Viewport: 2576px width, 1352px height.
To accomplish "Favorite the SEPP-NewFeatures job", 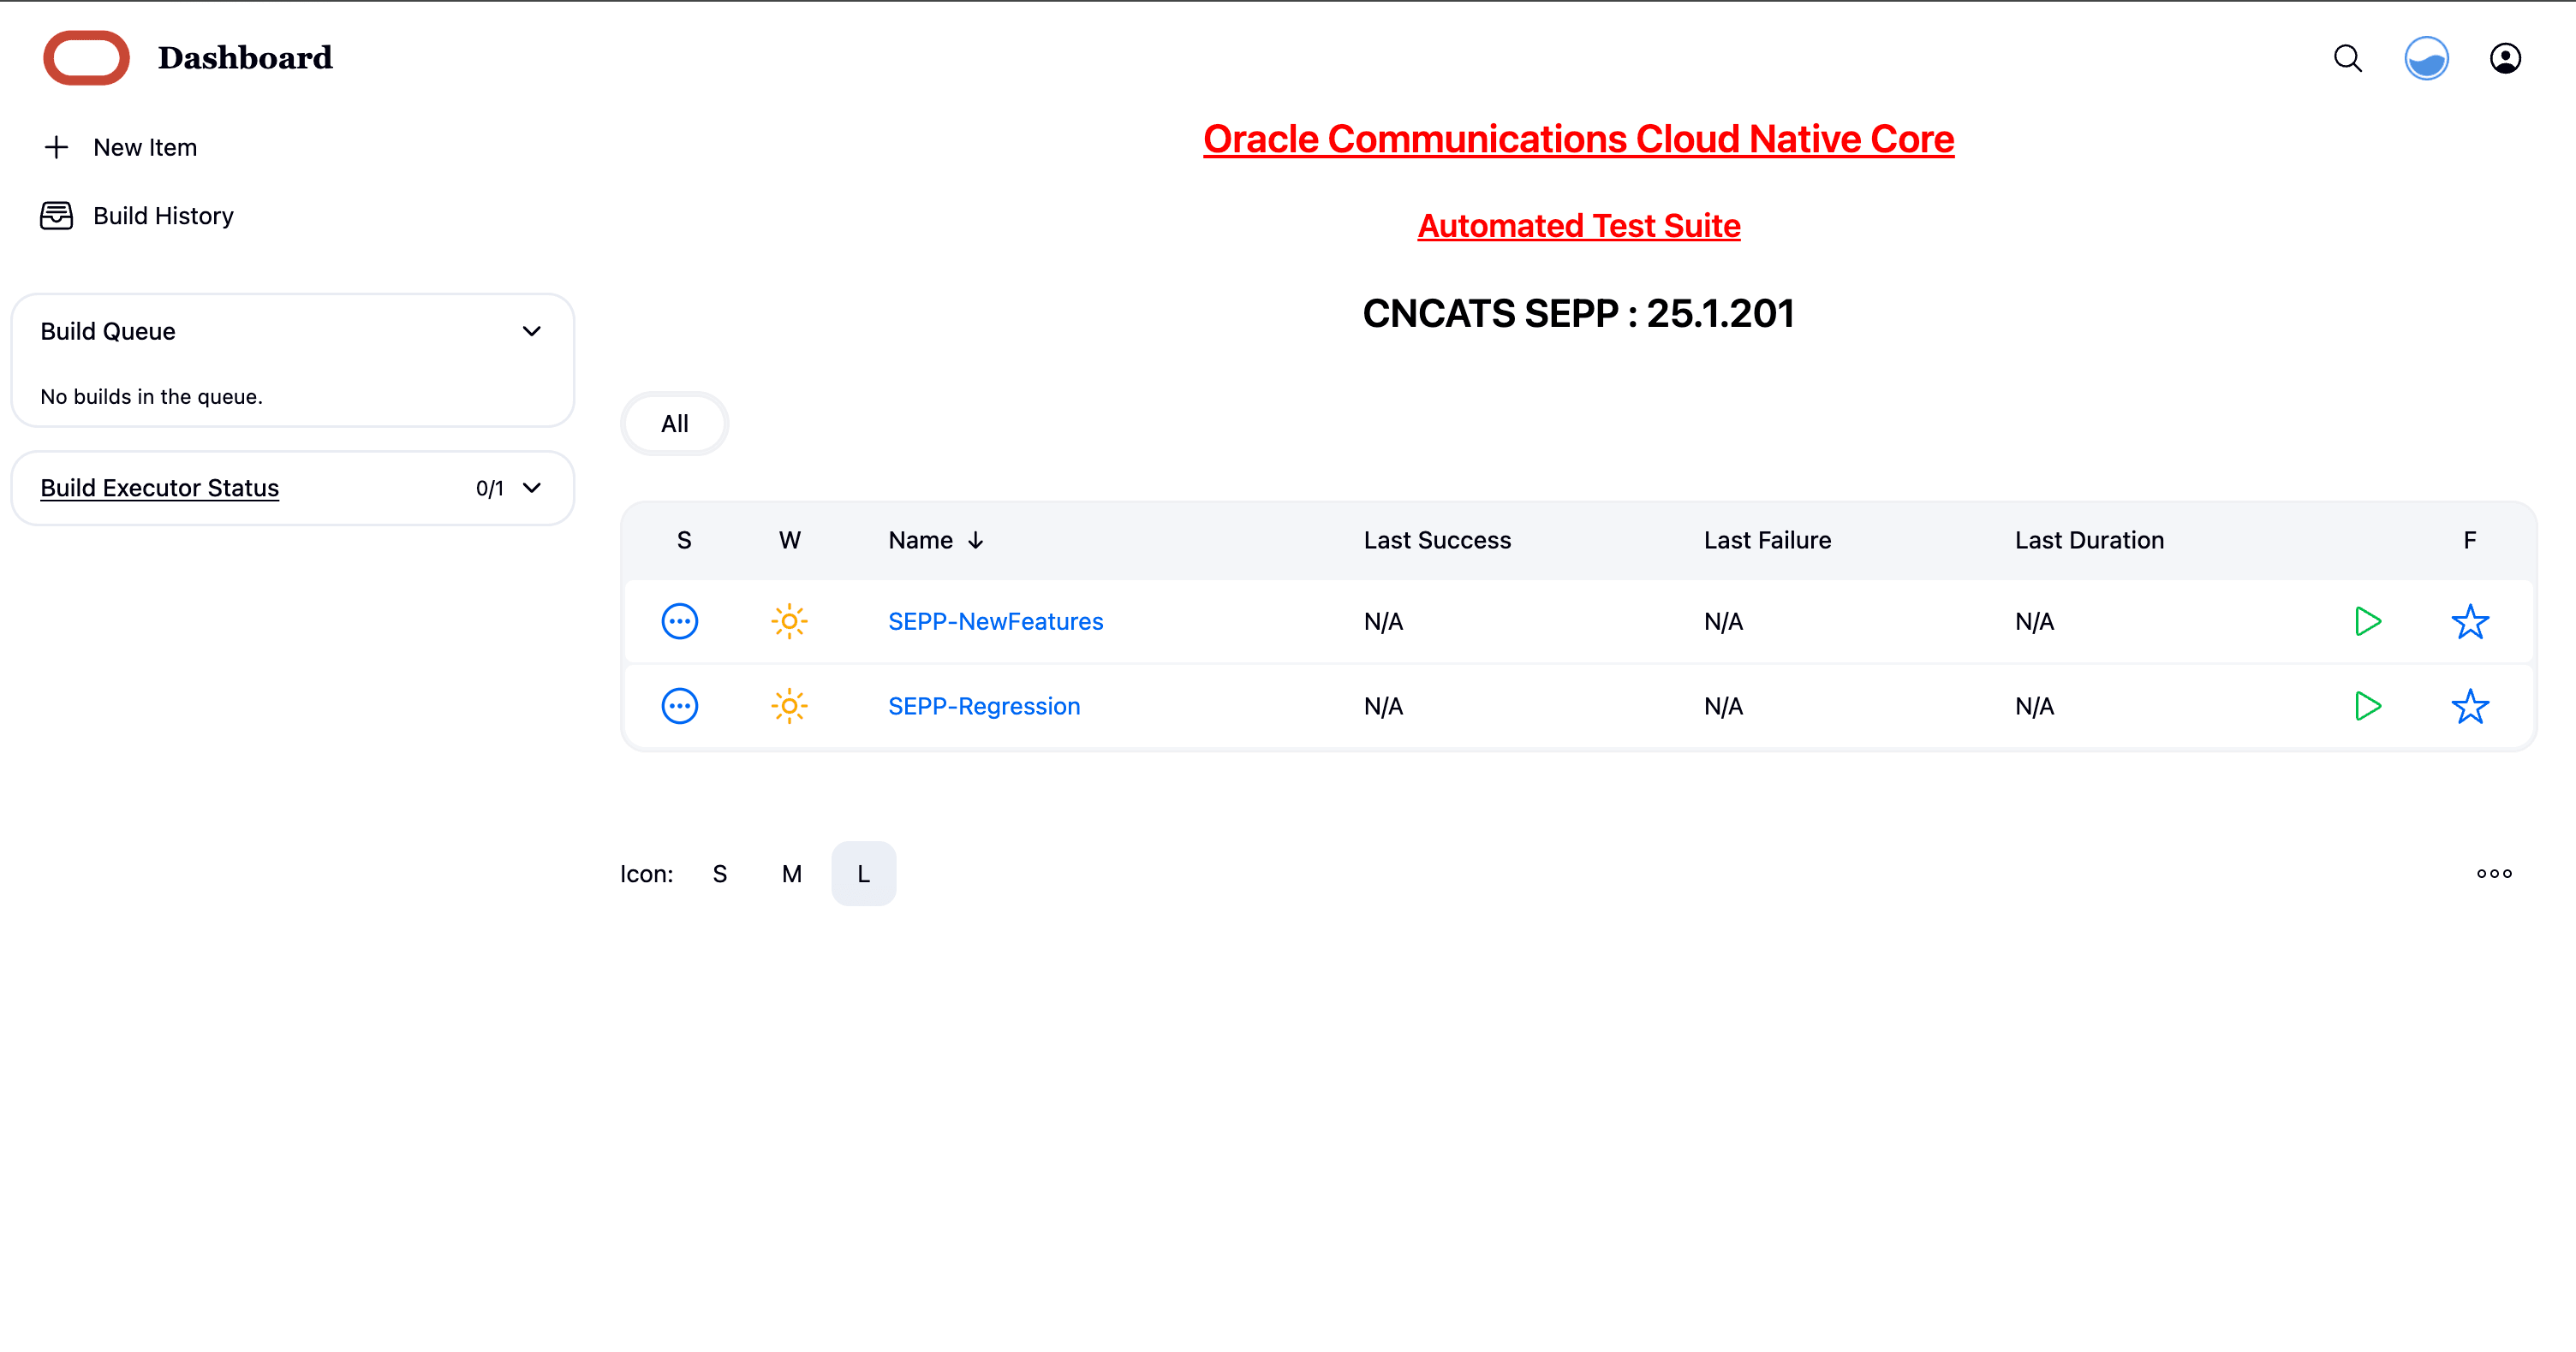I will click(2470, 620).
